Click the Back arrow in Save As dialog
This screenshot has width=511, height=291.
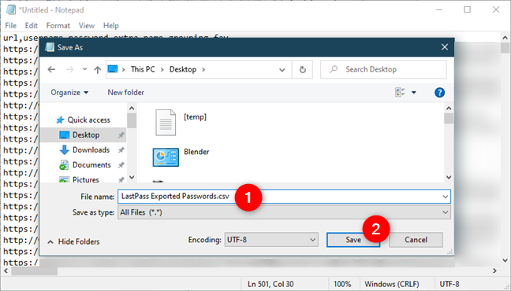(x=51, y=69)
